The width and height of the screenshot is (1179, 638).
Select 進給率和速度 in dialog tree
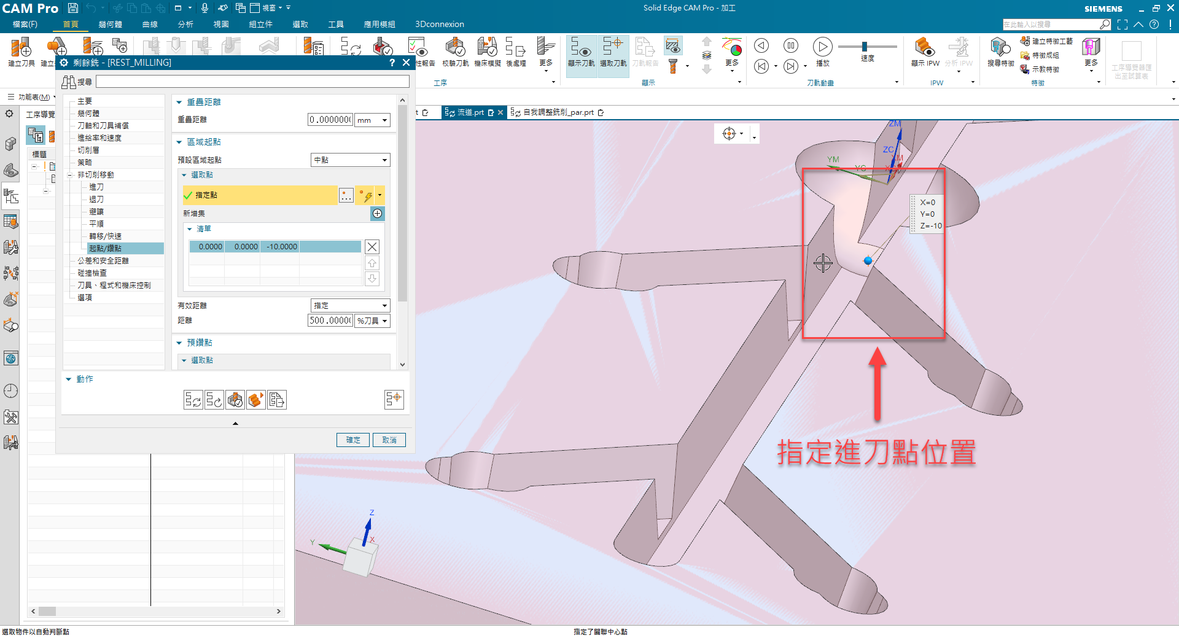click(x=99, y=138)
